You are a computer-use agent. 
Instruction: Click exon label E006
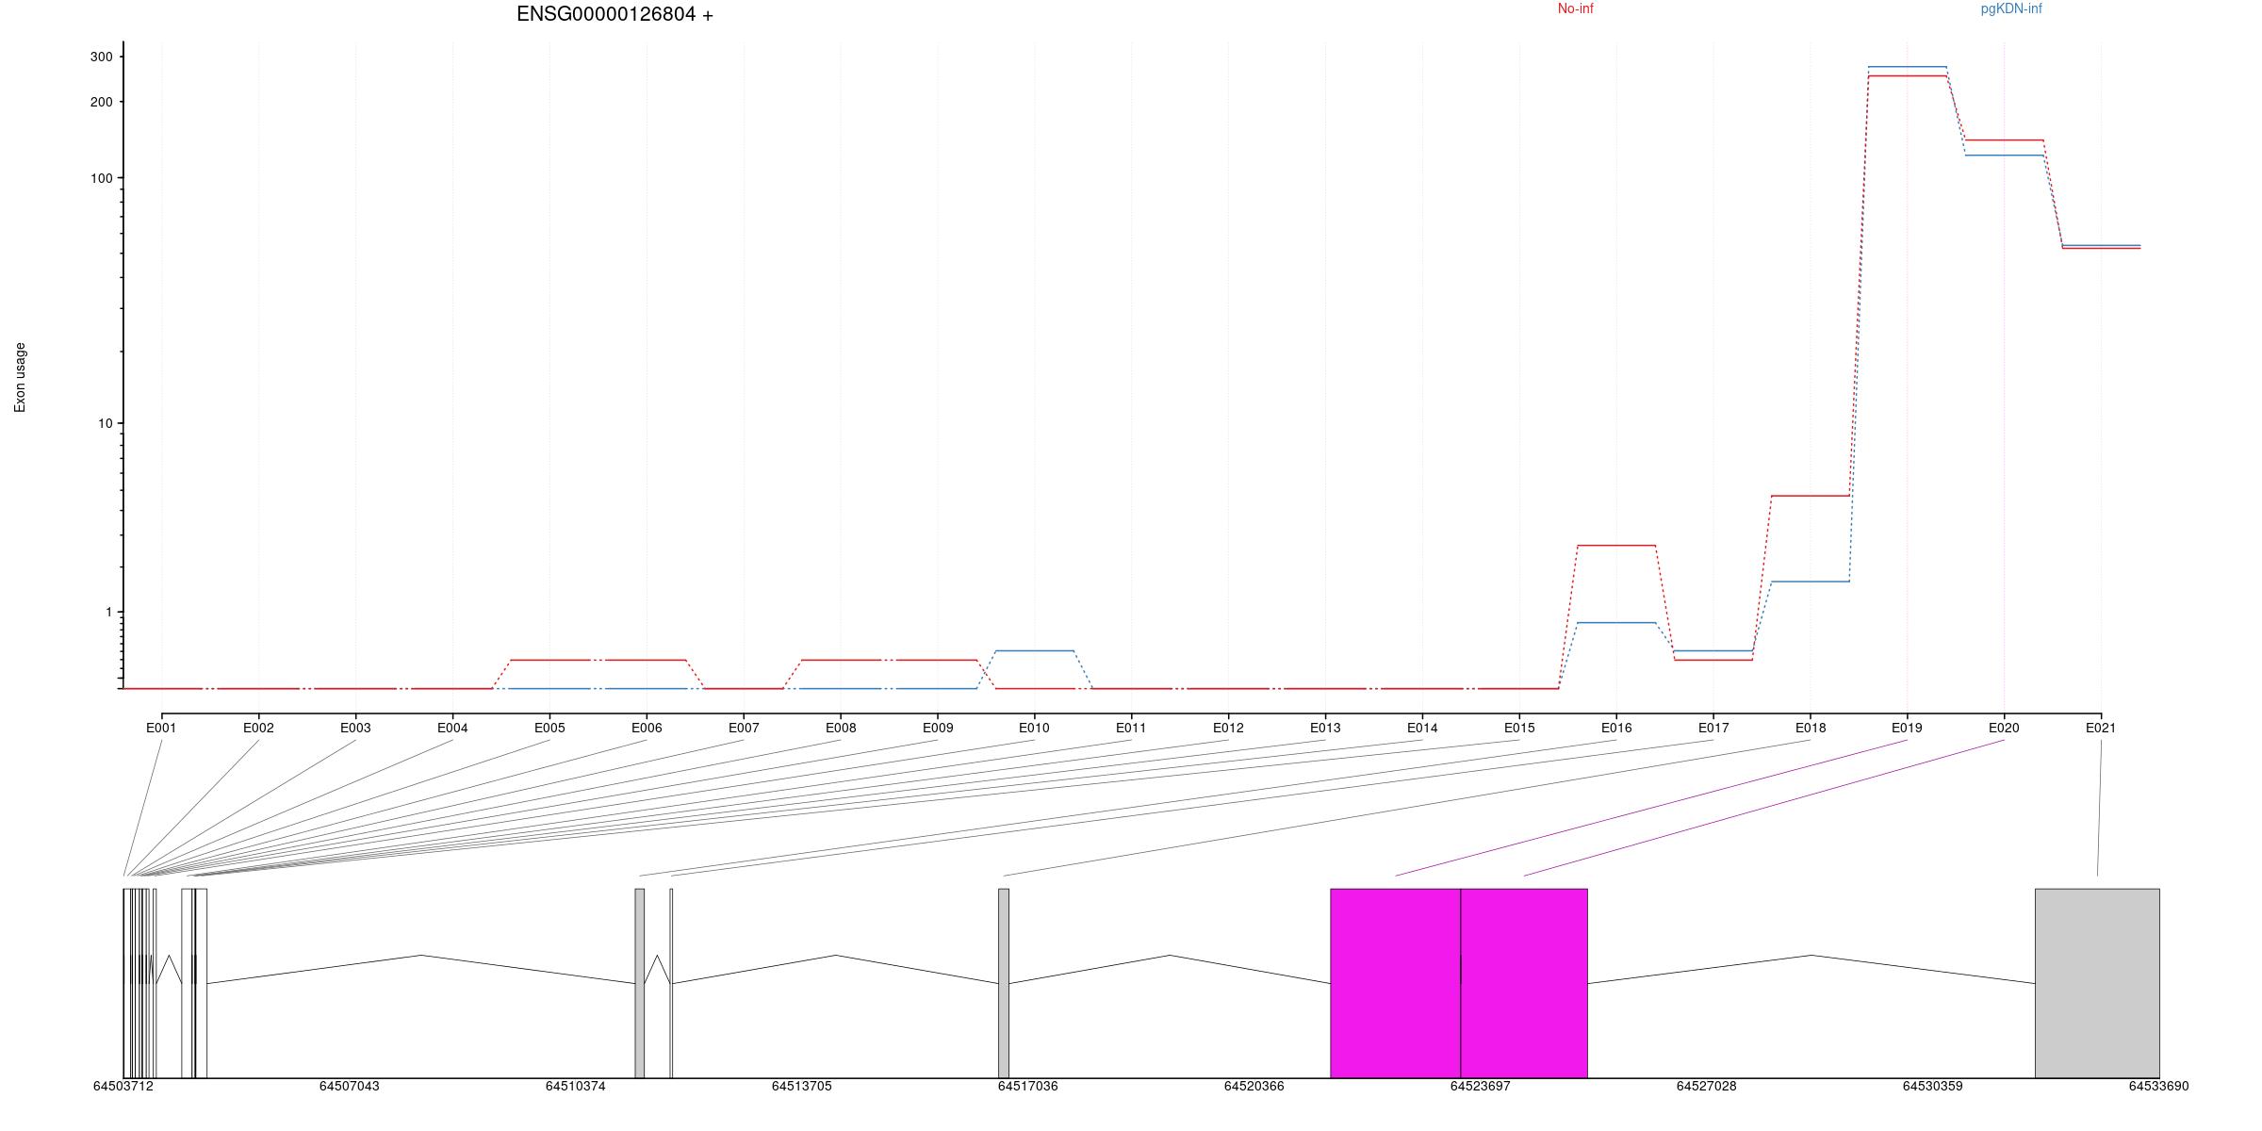[x=647, y=728]
